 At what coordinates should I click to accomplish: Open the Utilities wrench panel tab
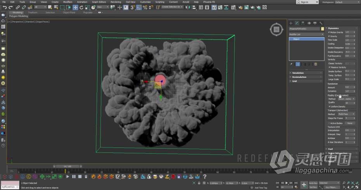321,23
